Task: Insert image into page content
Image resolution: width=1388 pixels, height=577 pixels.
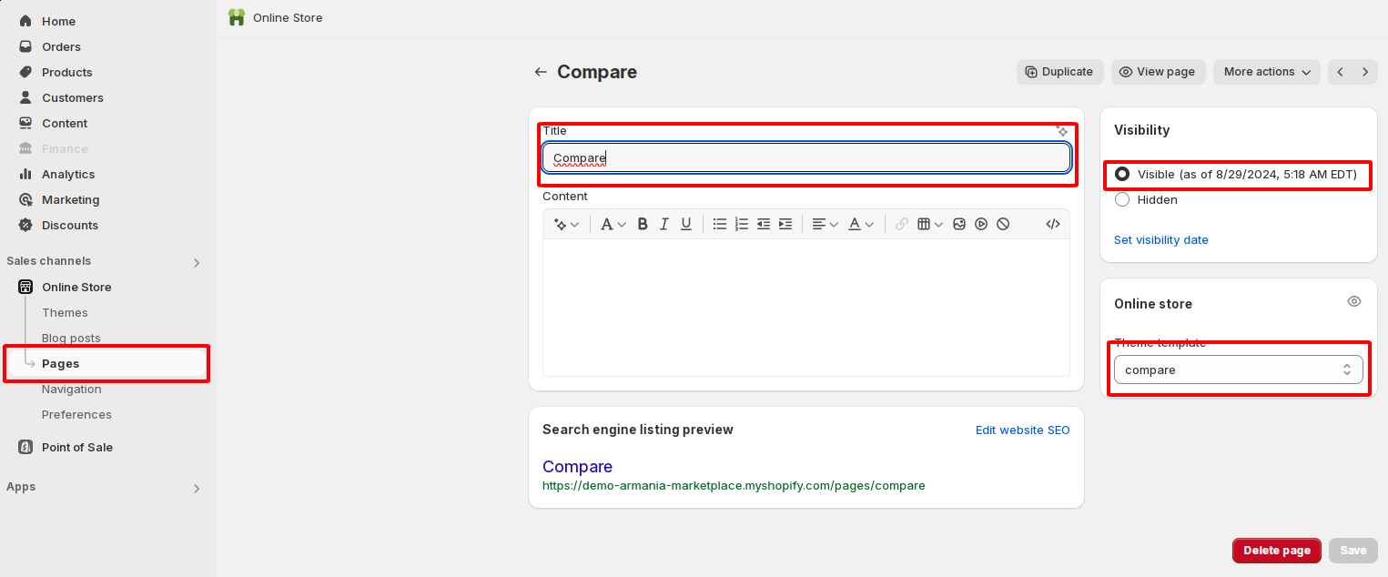Action: (x=959, y=224)
